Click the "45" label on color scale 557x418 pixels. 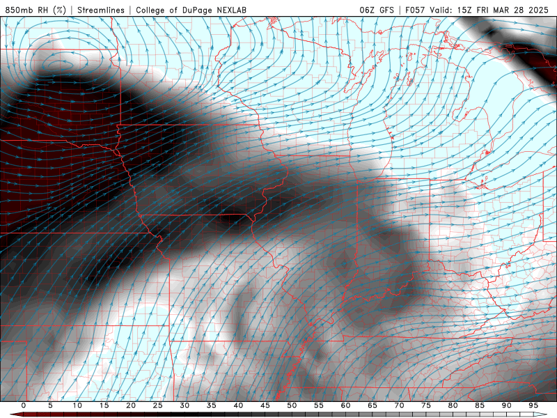coord(265,405)
